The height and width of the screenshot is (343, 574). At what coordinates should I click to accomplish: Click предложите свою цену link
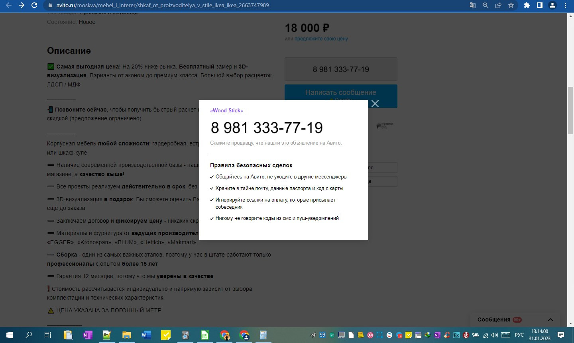tap(321, 39)
